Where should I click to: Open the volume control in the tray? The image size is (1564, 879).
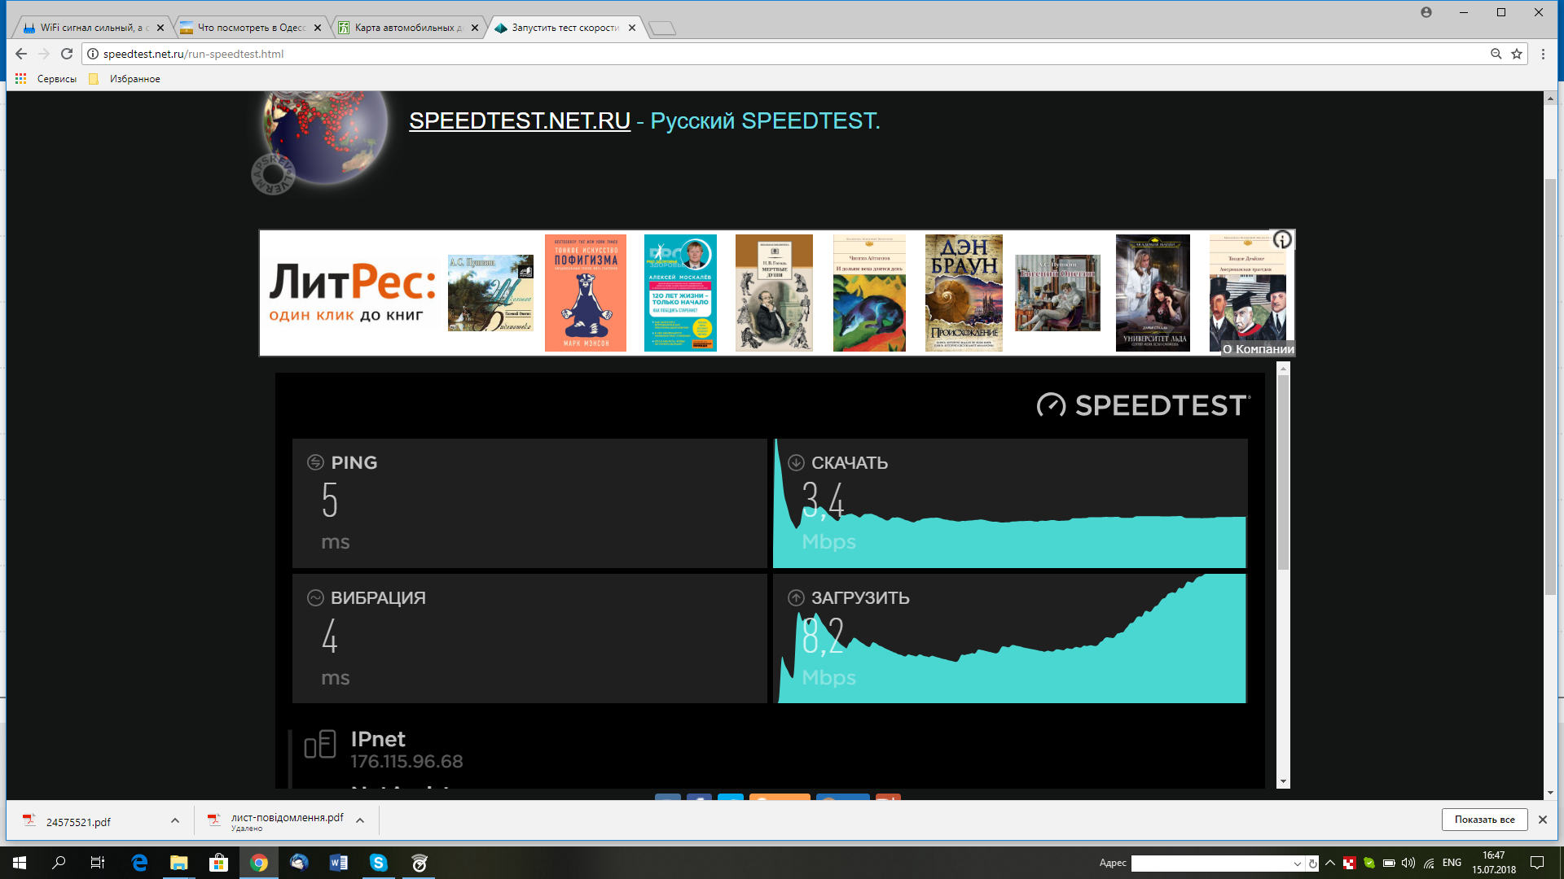(1408, 863)
